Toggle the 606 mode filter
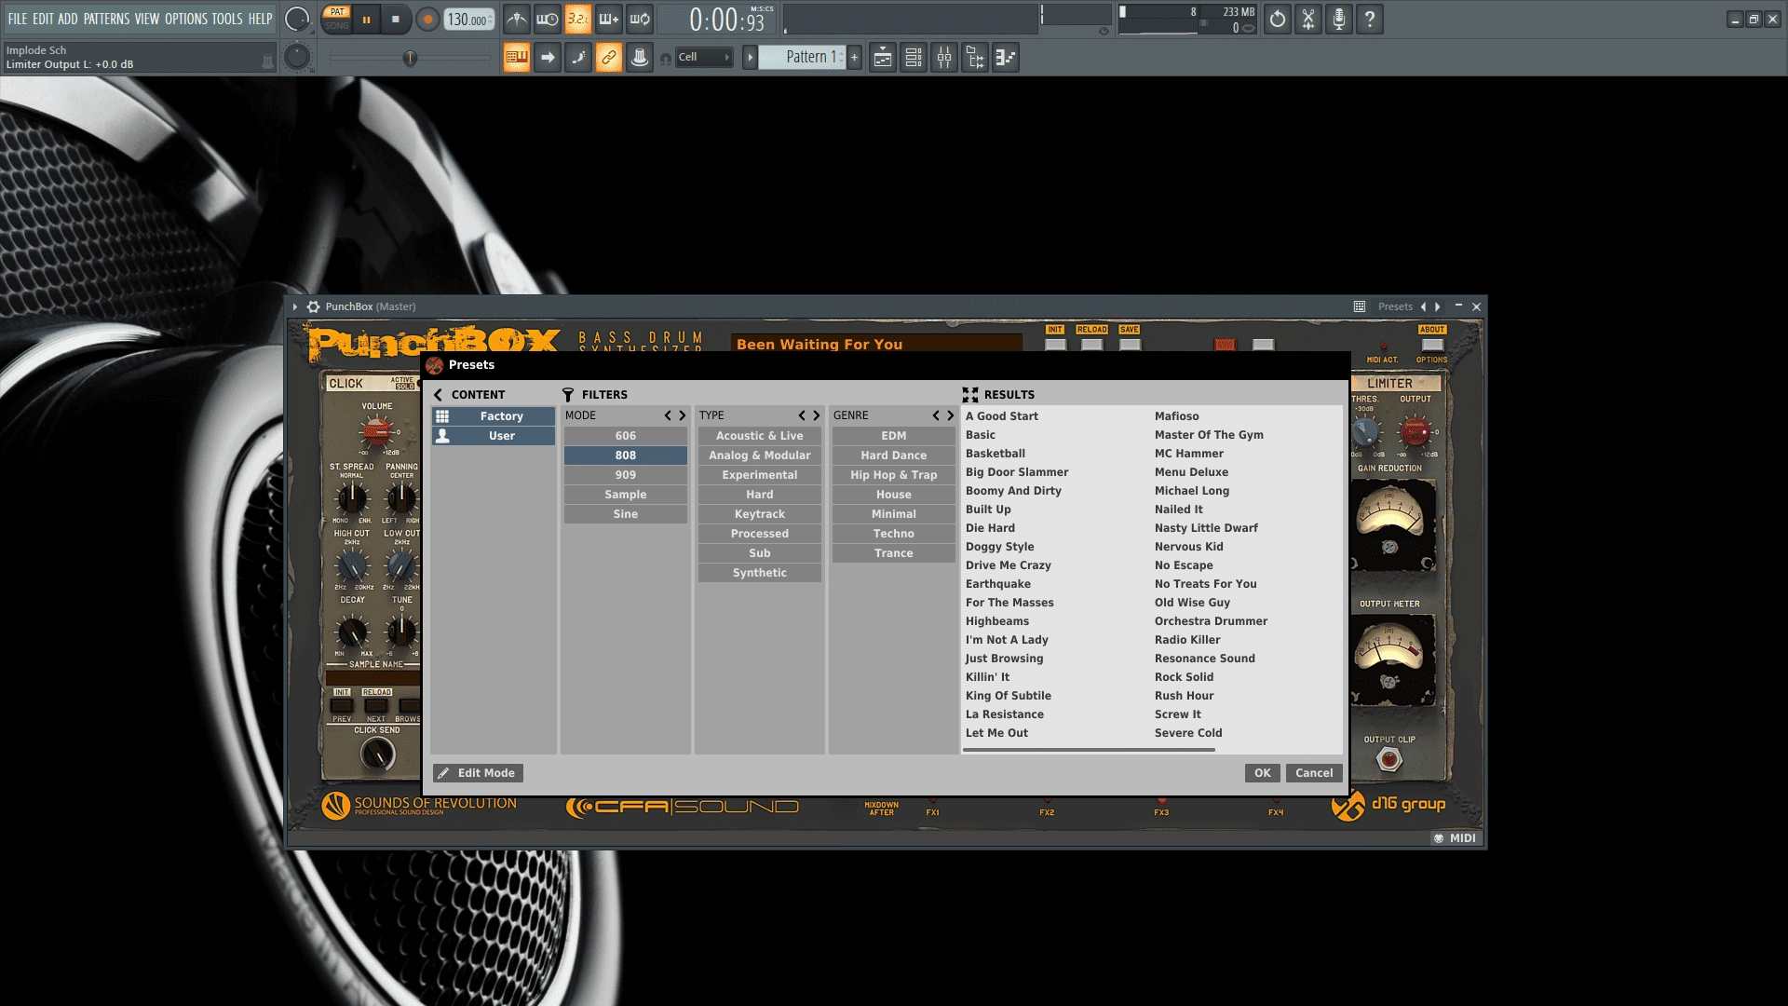 (626, 436)
